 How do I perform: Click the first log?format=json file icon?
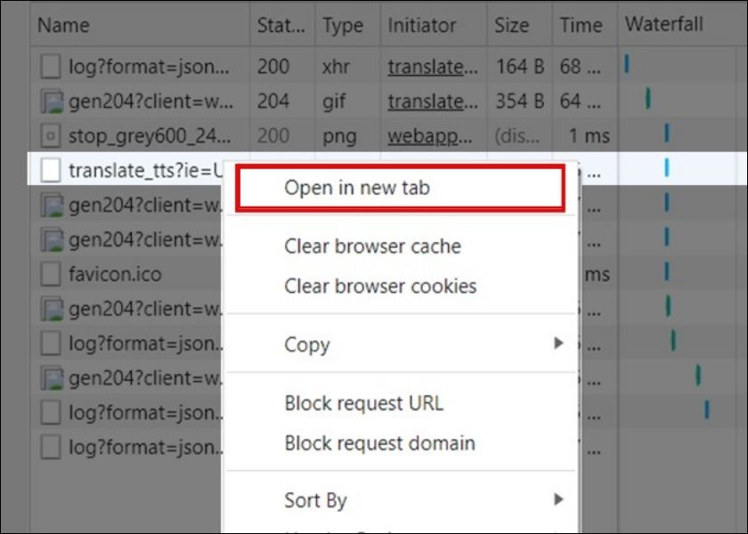pos(52,66)
